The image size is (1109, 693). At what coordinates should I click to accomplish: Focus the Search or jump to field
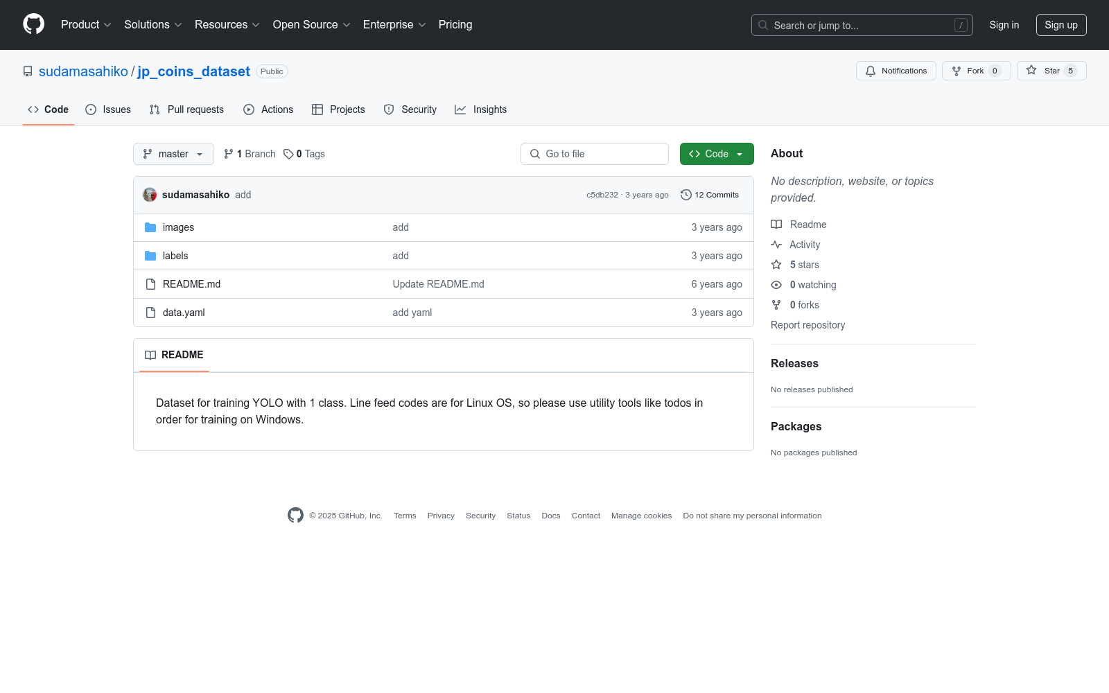pos(862,25)
